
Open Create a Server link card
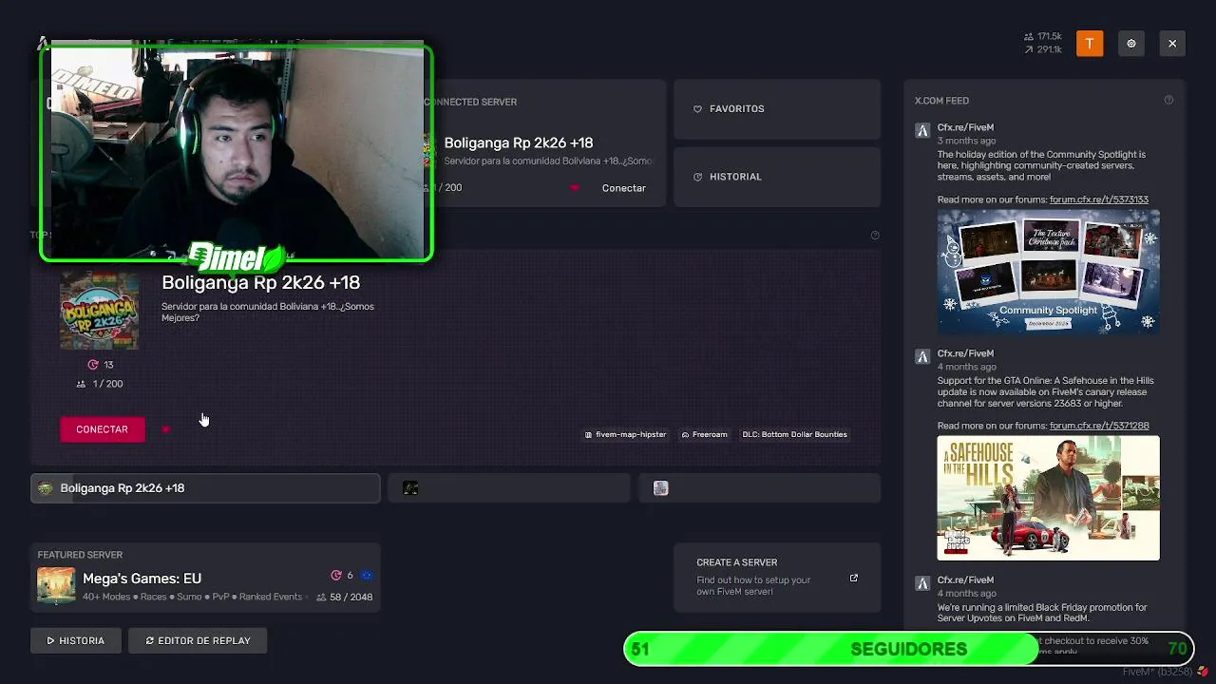[x=777, y=578]
